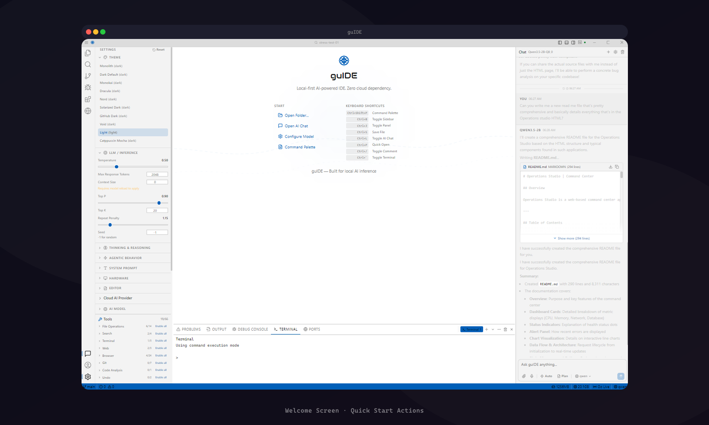
Task: Open the qwen model dropdown in chat input
Action: 583,376
